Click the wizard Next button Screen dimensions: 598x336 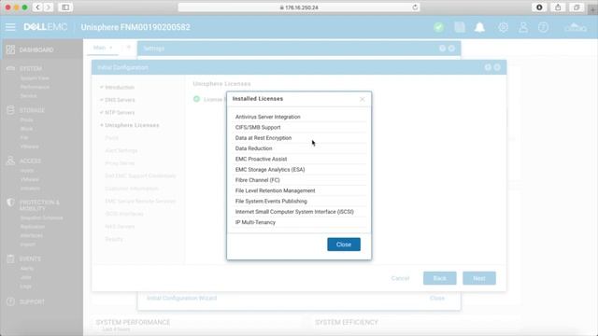coord(479,278)
